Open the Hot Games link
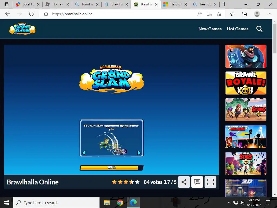Viewport: 277px width, 208px height. pyautogui.click(x=238, y=29)
